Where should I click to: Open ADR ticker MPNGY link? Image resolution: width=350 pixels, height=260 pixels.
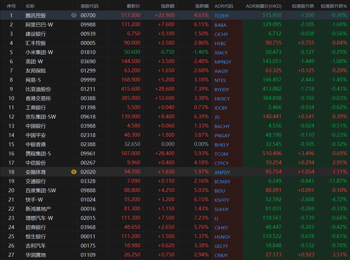223,62
